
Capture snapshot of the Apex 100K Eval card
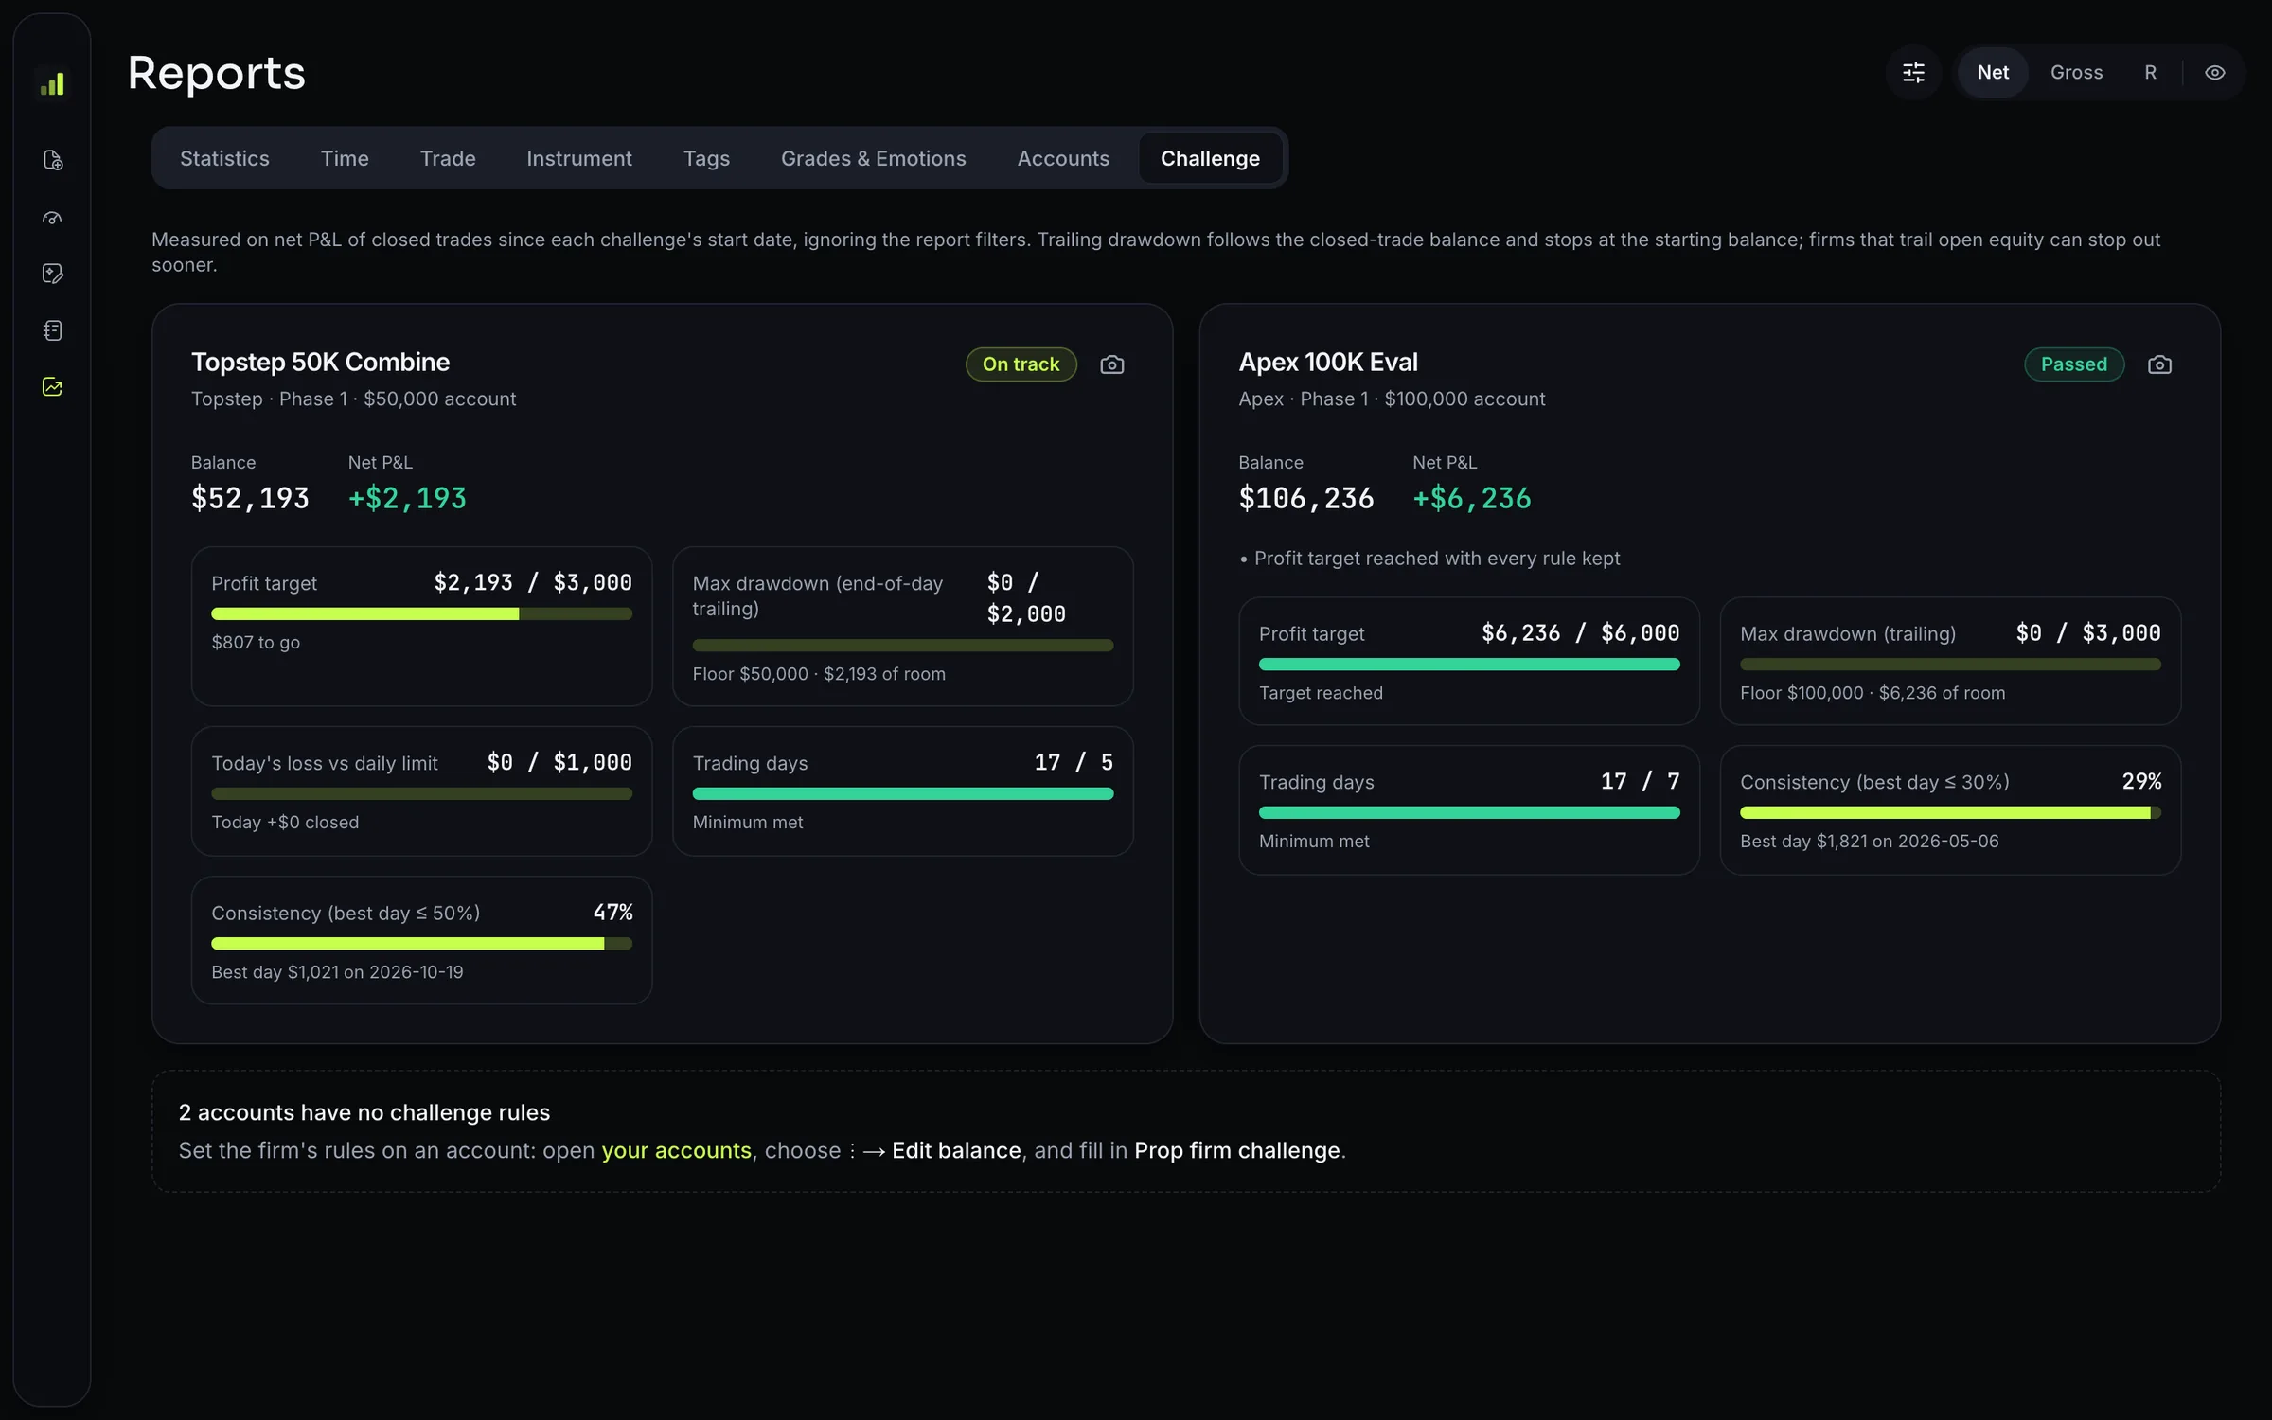pos(2159,364)
